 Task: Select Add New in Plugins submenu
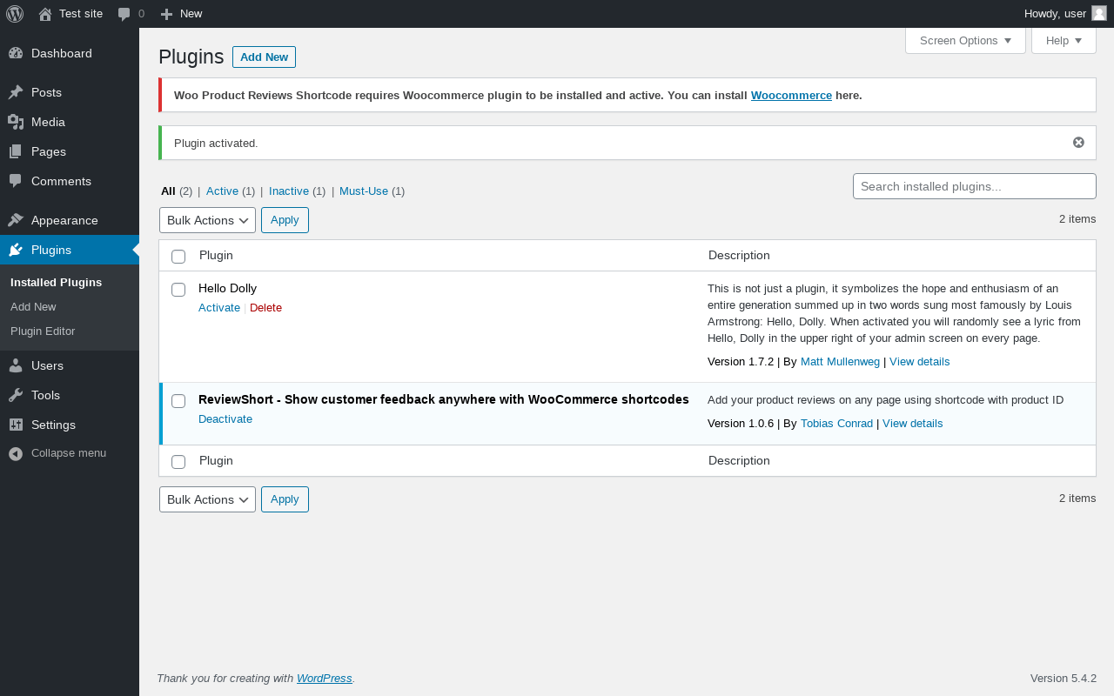33,306
